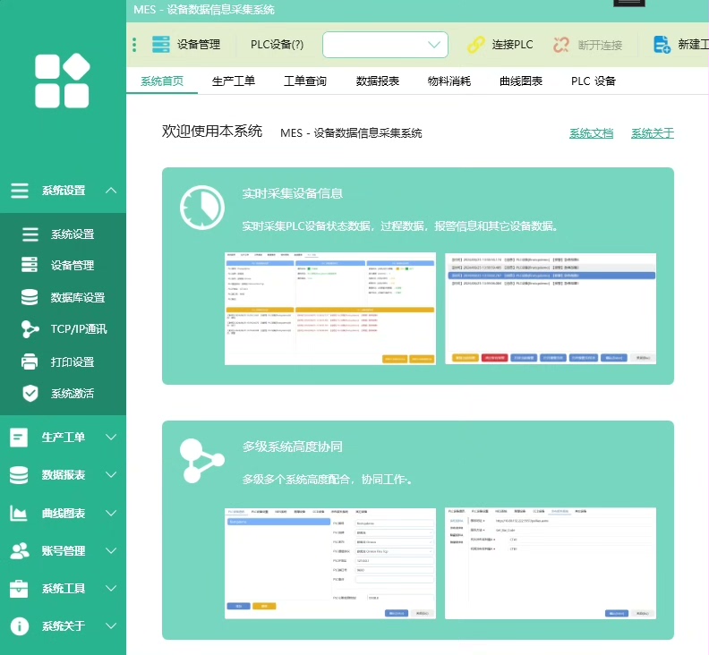Open the 系统文档 link

point(591,133)
